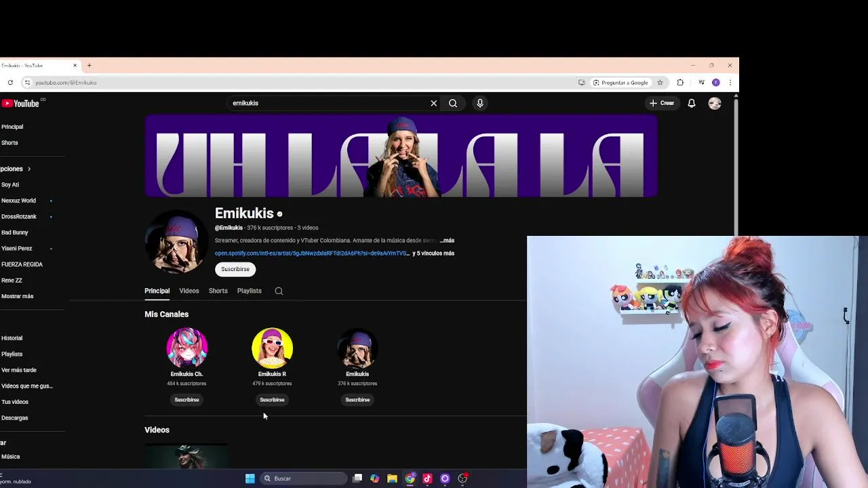868x488 pixels.
Task: Subscribe to Emikukis R
Action: click(x=272, y=400)
